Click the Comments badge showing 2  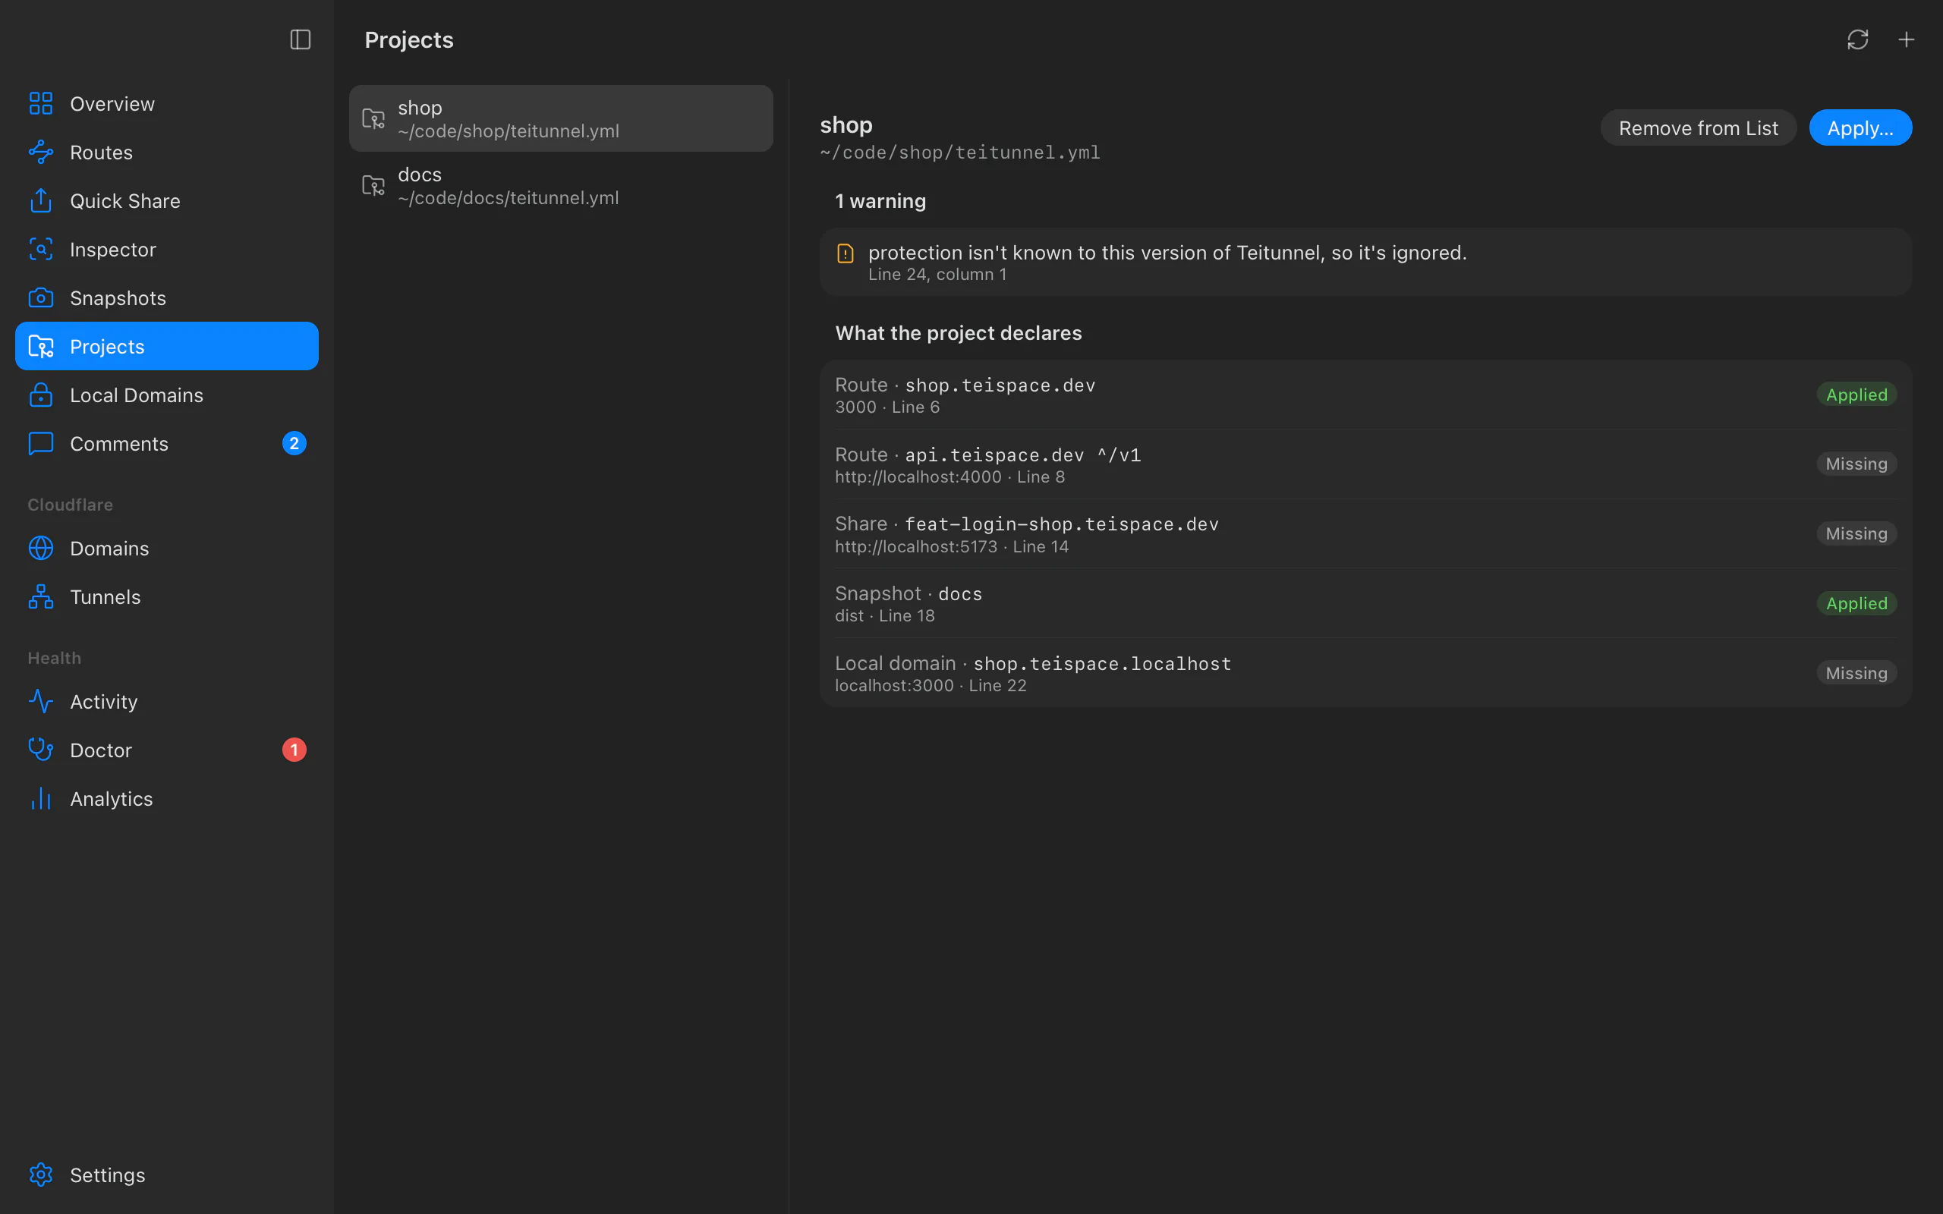tap(294, 443)
